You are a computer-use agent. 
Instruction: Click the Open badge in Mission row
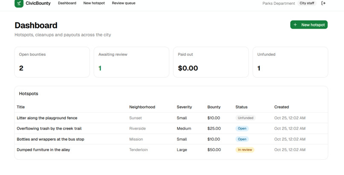tap(242, 139)
